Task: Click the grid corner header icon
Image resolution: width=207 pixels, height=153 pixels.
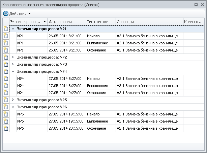Action: coord(5,22)
